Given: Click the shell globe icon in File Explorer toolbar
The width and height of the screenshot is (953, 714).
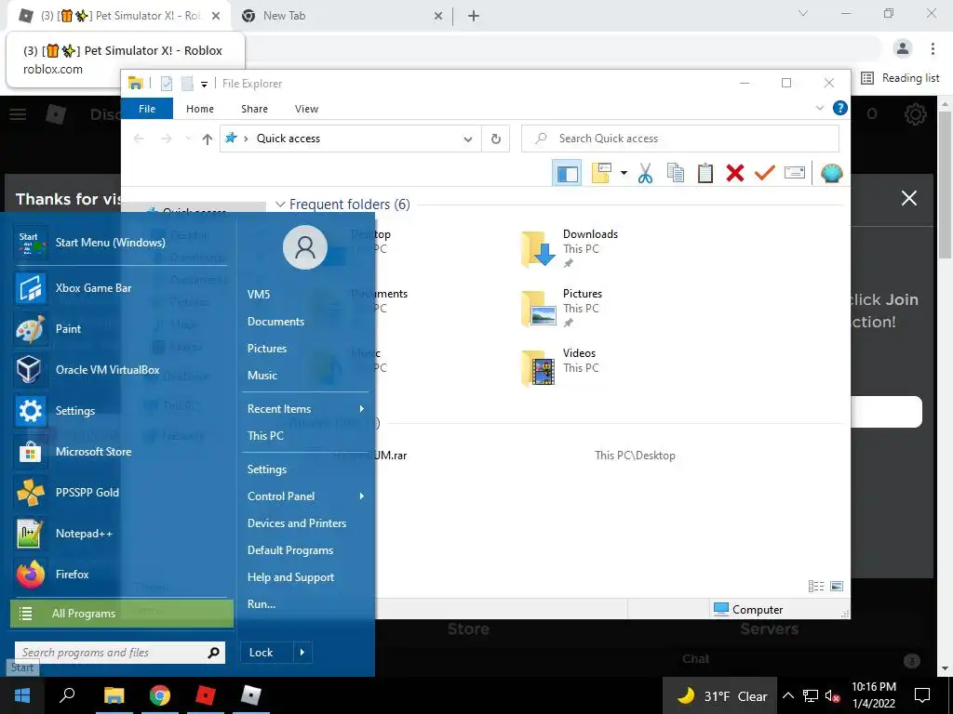Looking at the screenshot, I should (831, 173).
